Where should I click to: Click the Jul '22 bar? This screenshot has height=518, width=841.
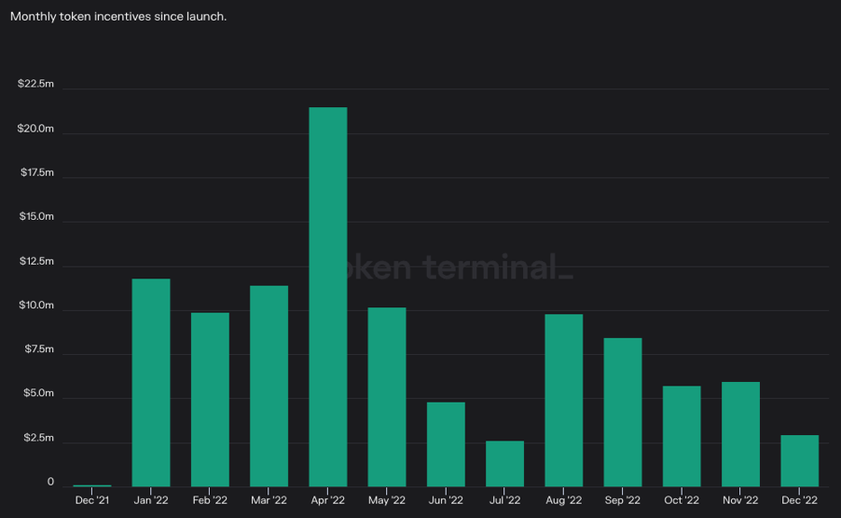(x=504, y=463)
